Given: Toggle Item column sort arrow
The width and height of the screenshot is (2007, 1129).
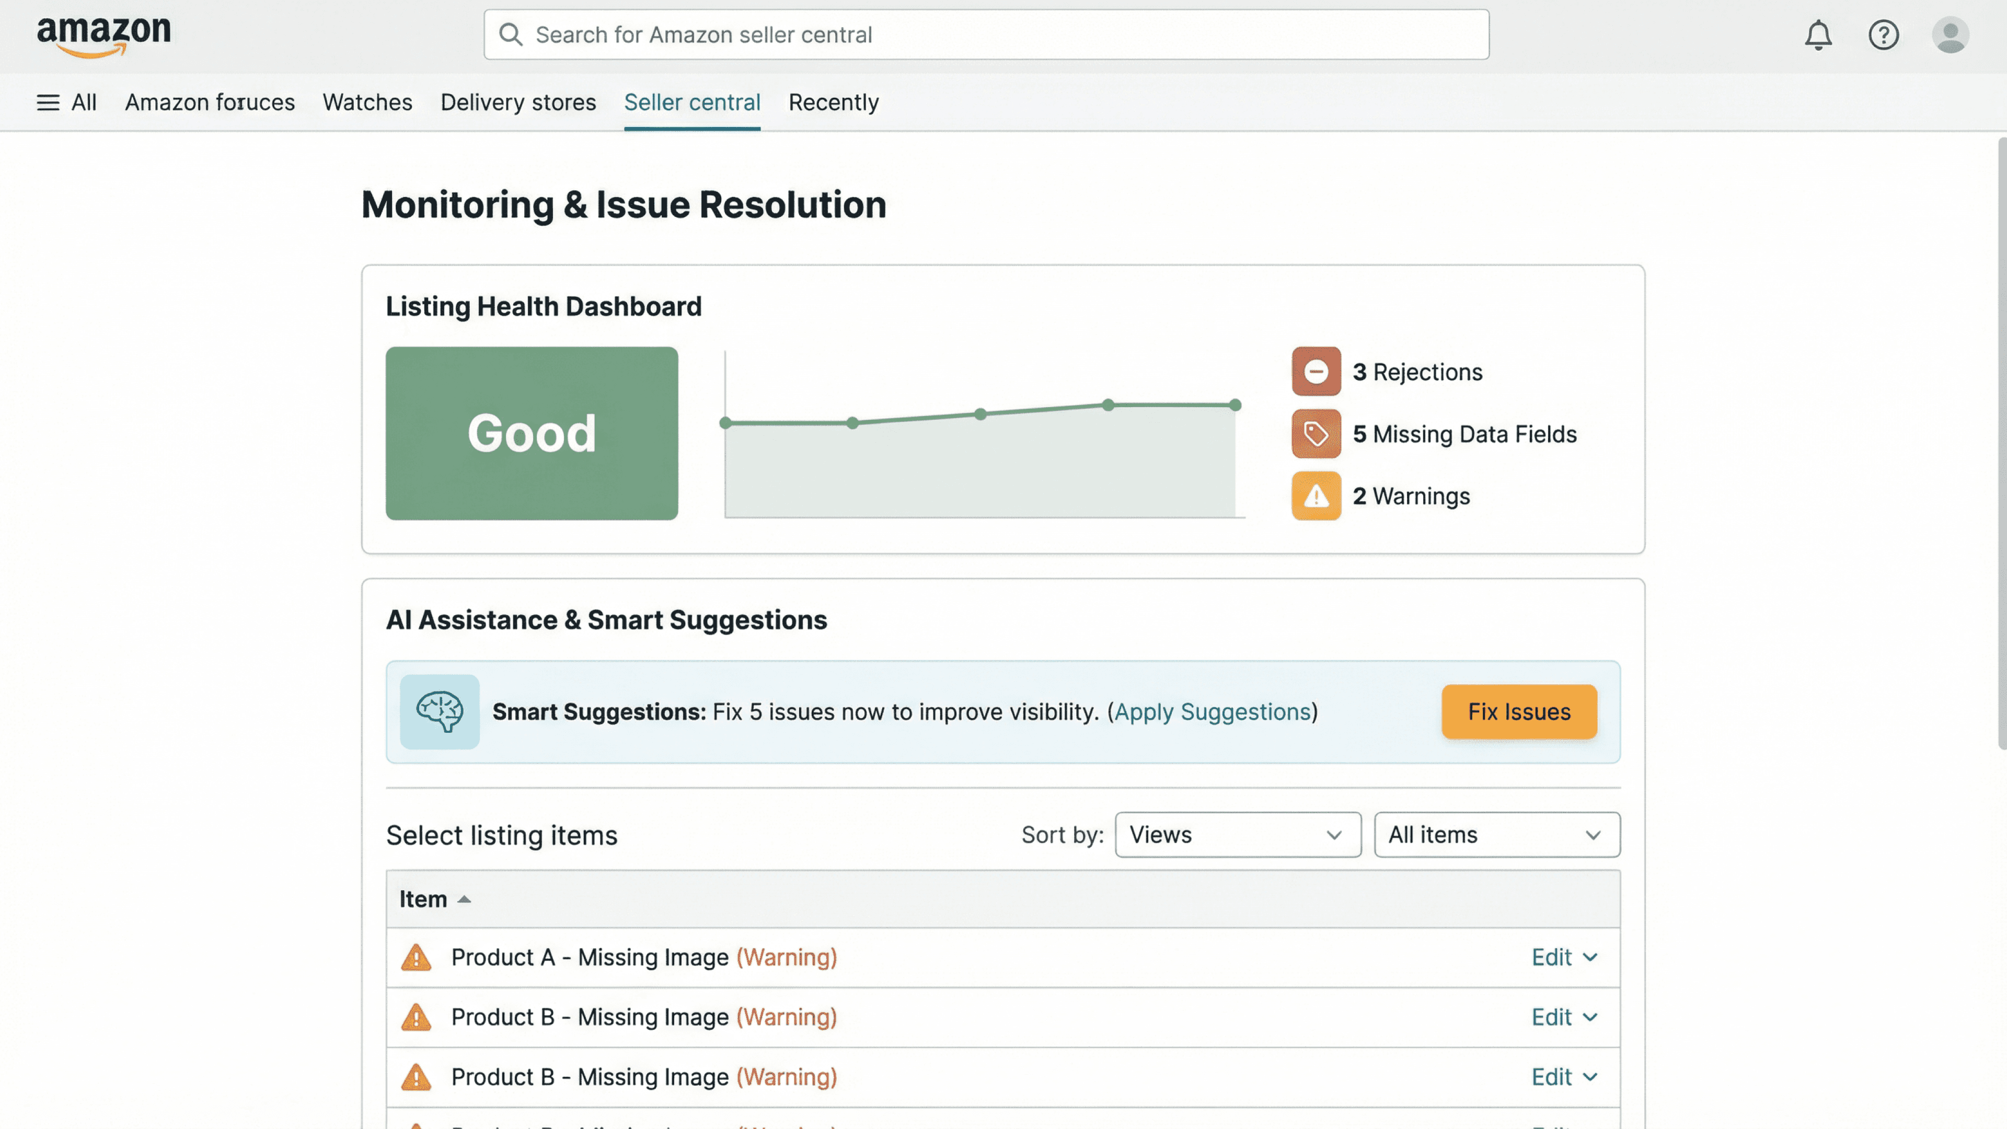Looking at the screenshot, I should coord(464,899).
